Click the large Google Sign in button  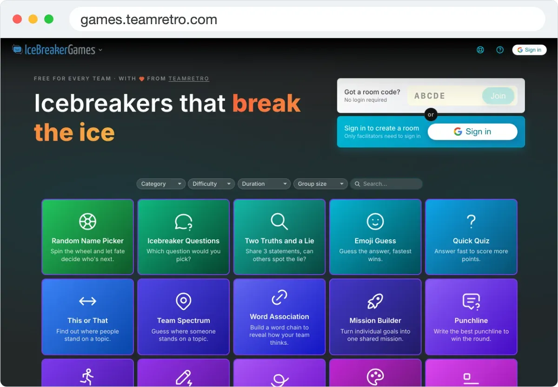pos(472,131)
